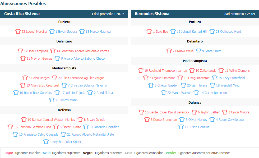Open player link Celso Borges
Image resolution: width=259 pixels, height=158 pixels.
[39, 78]
